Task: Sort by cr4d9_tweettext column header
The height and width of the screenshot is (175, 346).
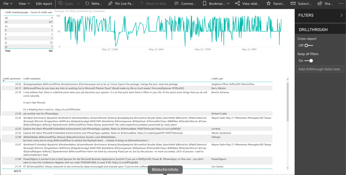Action: coord(32,78)
